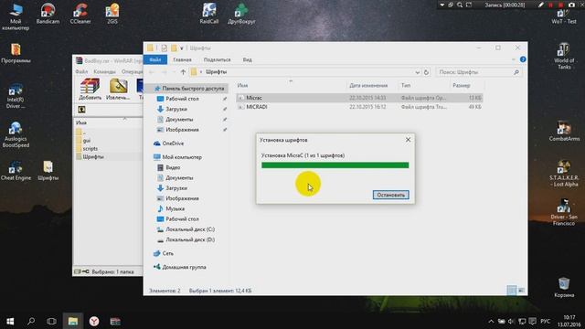
Task: Switch to the large icons view button
Action: click(x=521, y=290)
